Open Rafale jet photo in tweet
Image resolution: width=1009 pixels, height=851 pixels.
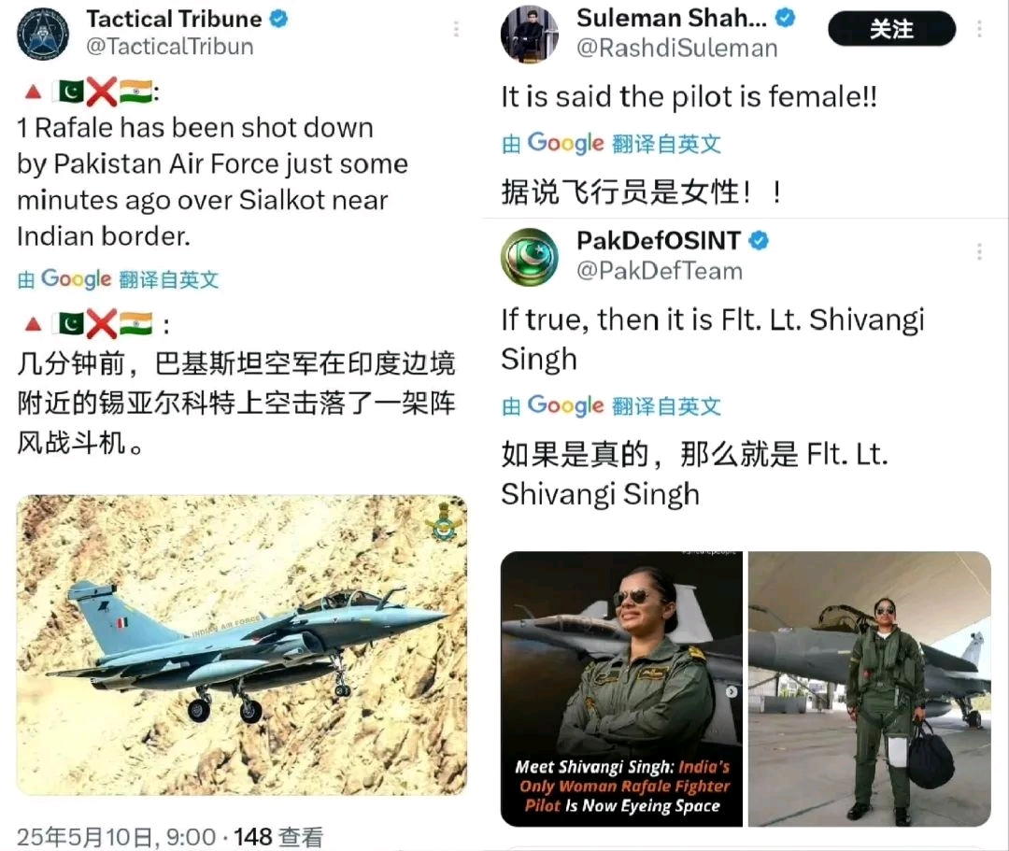pos(242,645)
